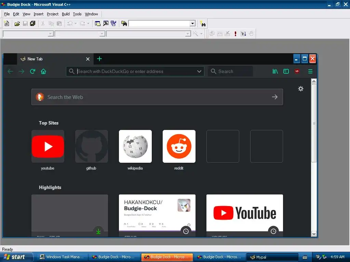Expand the third WizardBar members dropdown

188,34
